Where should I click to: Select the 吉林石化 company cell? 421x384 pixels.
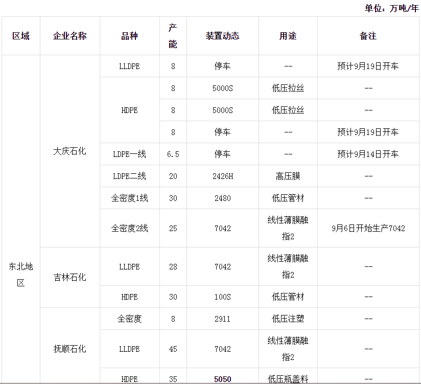70,277
